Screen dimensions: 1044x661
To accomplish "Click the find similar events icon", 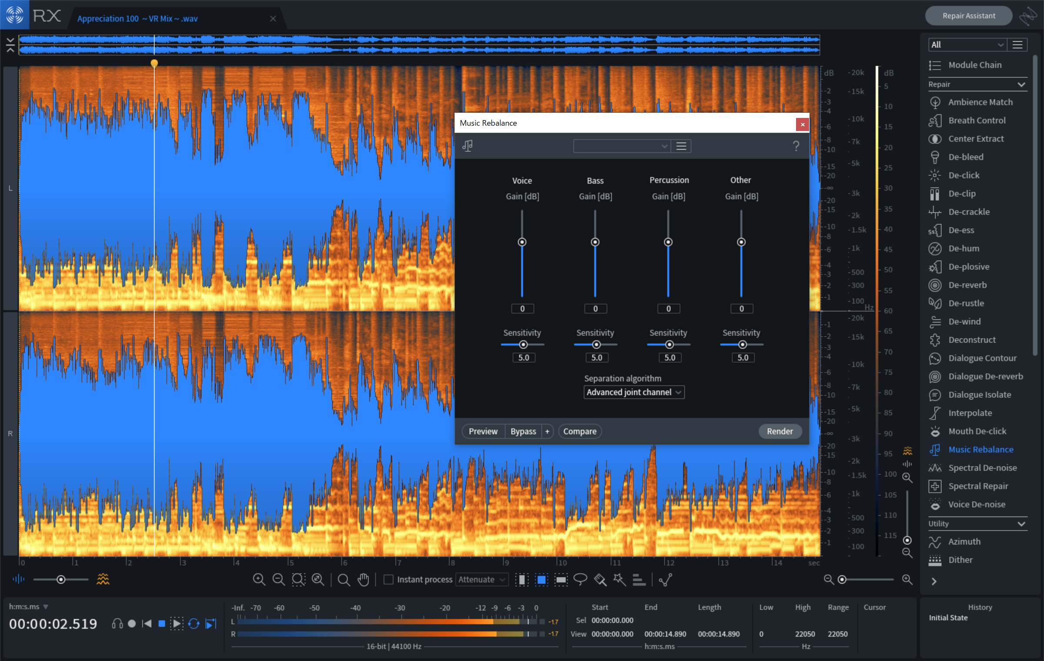I will click(x=666, y=580).
